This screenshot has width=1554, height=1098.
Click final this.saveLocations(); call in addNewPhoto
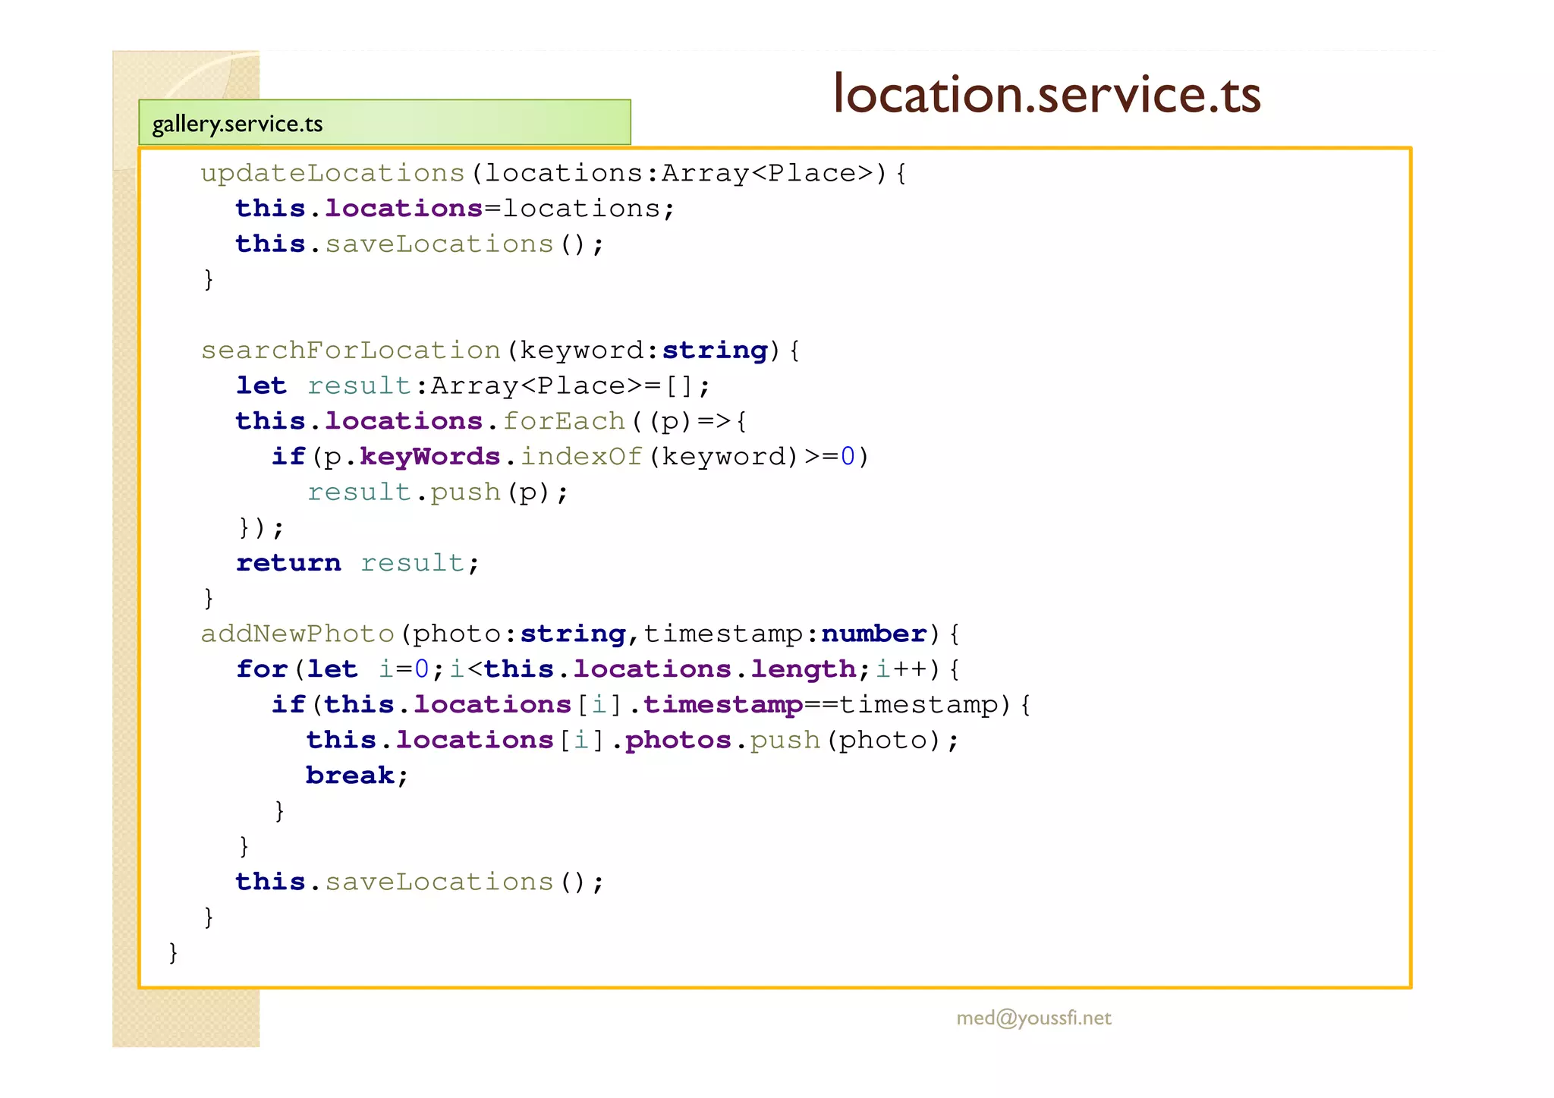click(420, 882)
